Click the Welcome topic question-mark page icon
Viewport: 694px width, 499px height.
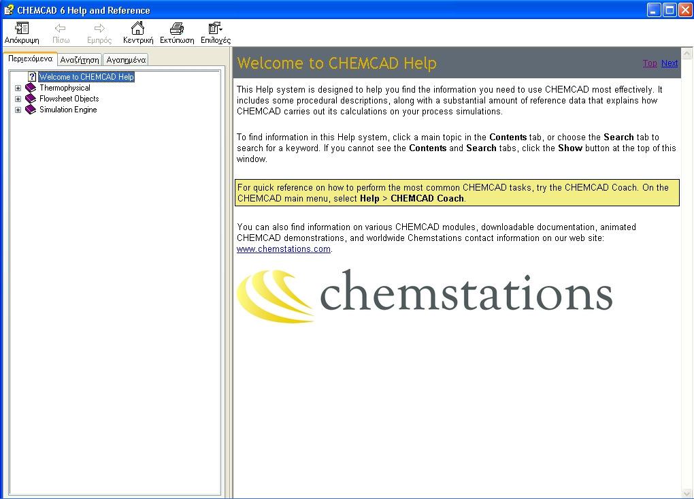[32, 77]
